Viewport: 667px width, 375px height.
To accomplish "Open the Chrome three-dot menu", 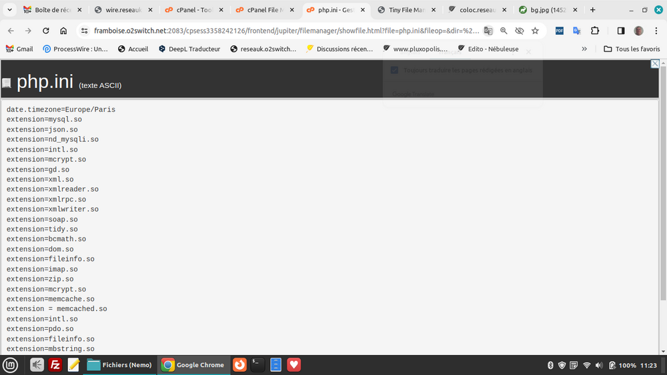I will pyautogui.click(x=656, y=31).
